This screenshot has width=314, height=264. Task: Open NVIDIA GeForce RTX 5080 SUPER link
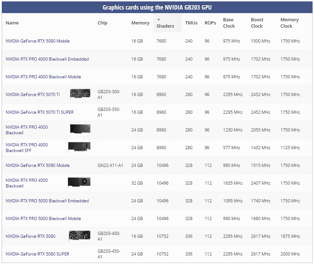pyautogui.click(x=38, y=254)
